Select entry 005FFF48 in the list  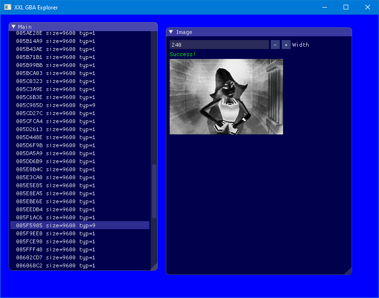pos(80,249)
